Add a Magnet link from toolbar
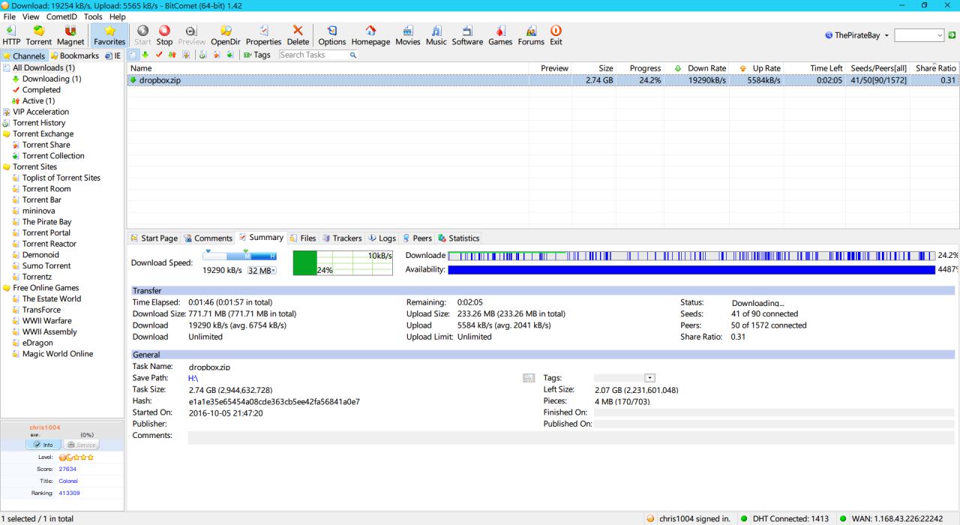The height and width of the screenshot is (525, 960). [x=70, y=34]
